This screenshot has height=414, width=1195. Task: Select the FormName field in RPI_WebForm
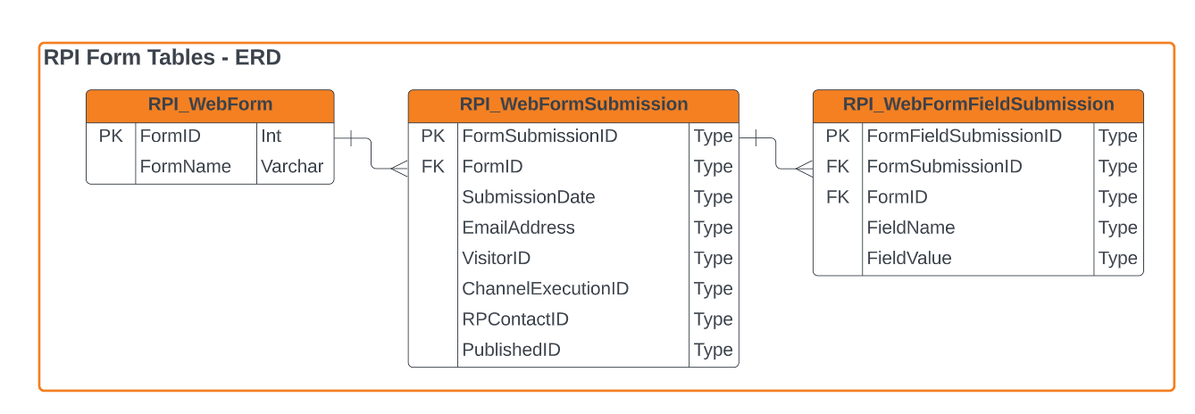point(186,167)
